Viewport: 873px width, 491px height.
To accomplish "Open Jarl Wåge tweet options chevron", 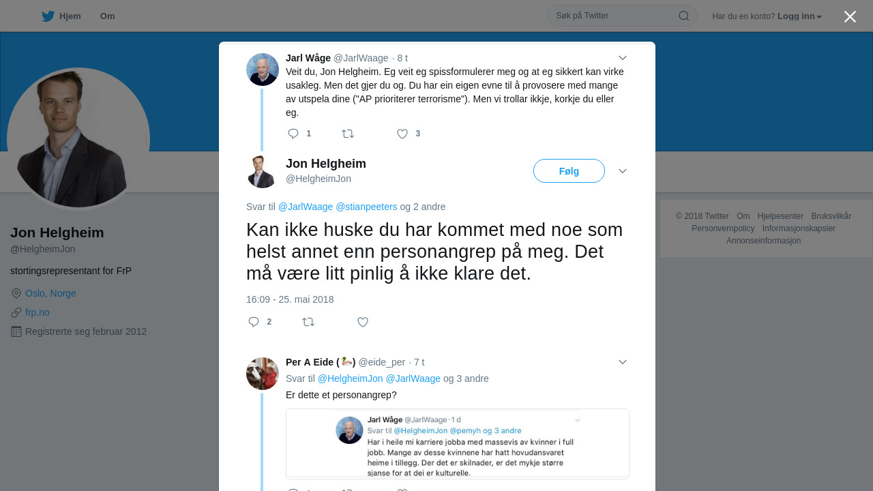I will coord(622,58).
